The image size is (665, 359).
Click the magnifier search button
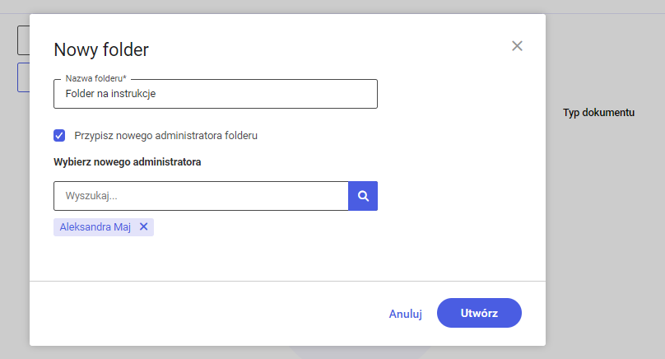[x=363, y=196]
